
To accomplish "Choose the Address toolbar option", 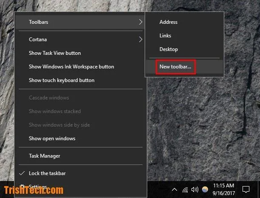I will tap(184, 22).
